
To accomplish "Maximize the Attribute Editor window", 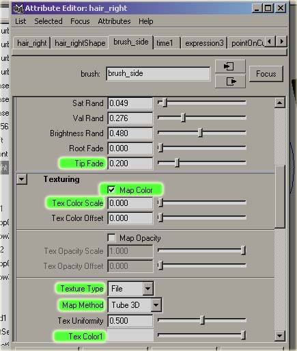I will point(268,8).
